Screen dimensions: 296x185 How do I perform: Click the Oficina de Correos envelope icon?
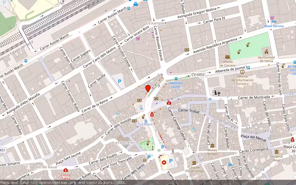pos(227,57)
